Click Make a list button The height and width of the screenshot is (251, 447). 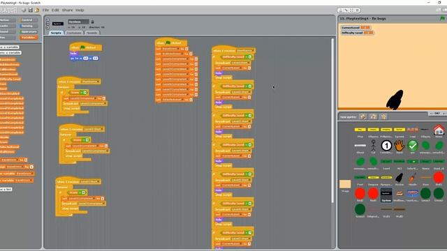click(6, 189)
